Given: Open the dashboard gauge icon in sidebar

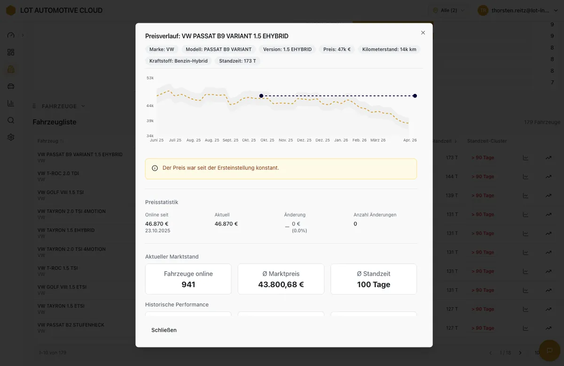Looking at the screenshot, I should coord(11,35).
